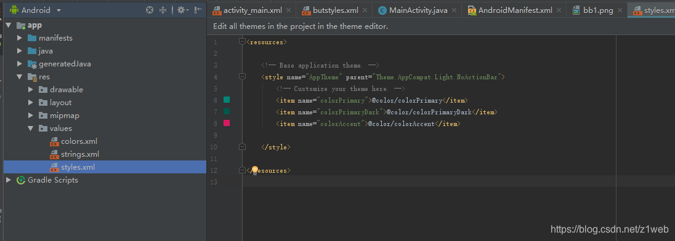Collapse the res folder

[x=19, y=77]
